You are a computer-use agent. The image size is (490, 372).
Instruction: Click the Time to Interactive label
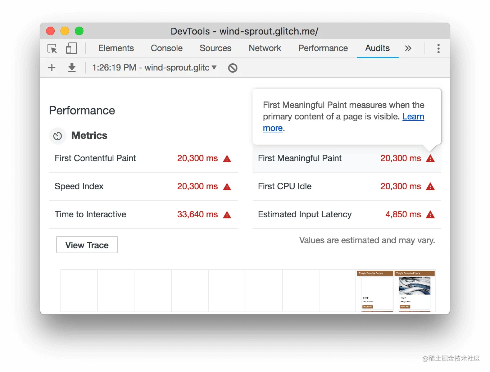[90, 214]
